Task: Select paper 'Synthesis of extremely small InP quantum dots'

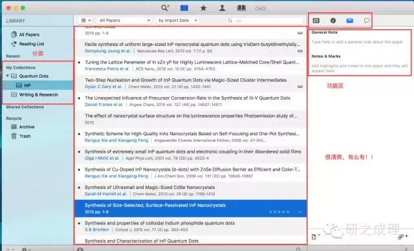Action: pos(191,155)
